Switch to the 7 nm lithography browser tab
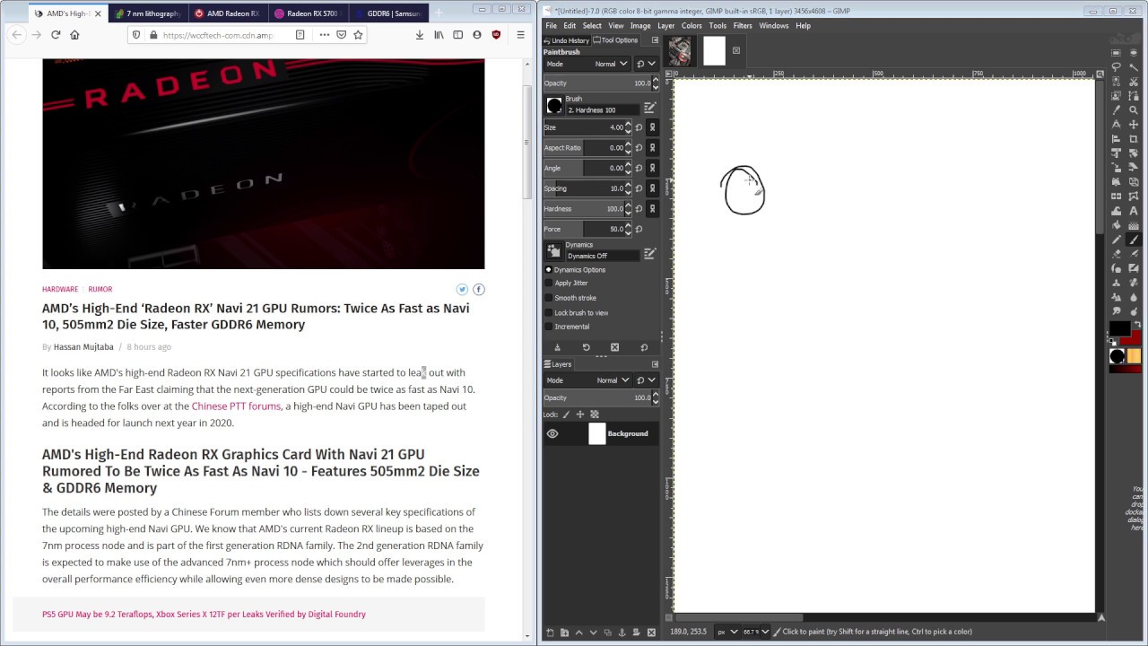1148x646 pixels. (x=148, y=13)
